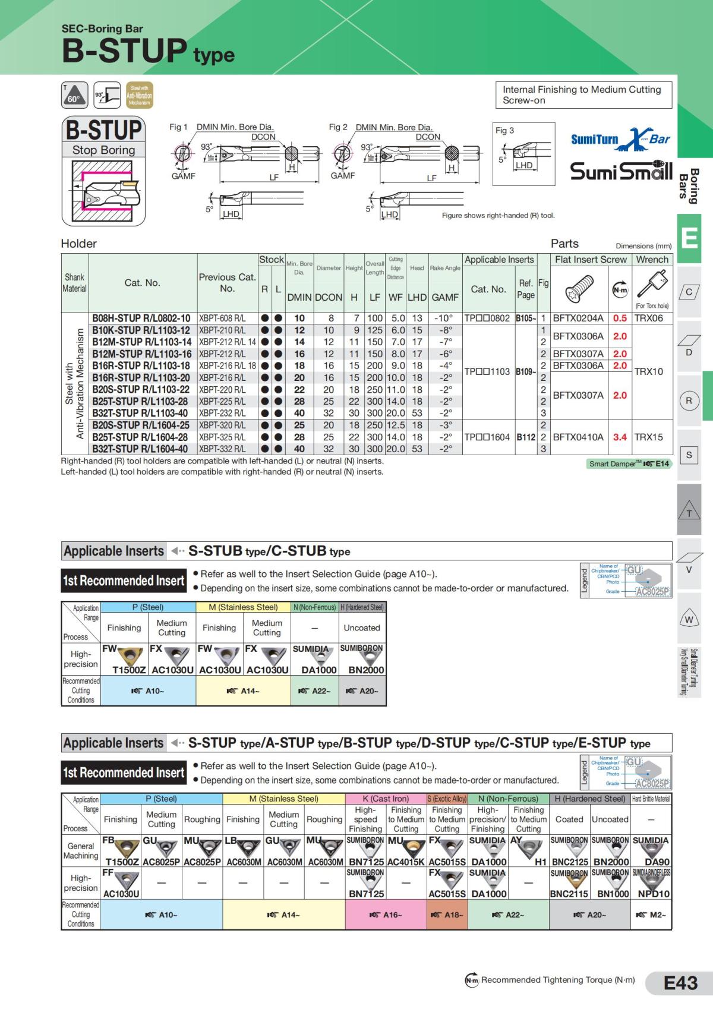Select the S square insert side tab

click(689, 455)
